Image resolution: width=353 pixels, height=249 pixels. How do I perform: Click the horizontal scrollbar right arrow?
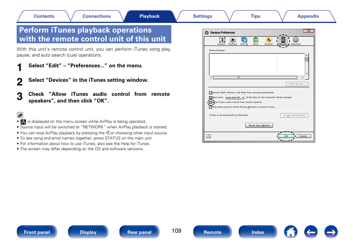[303, 77]
